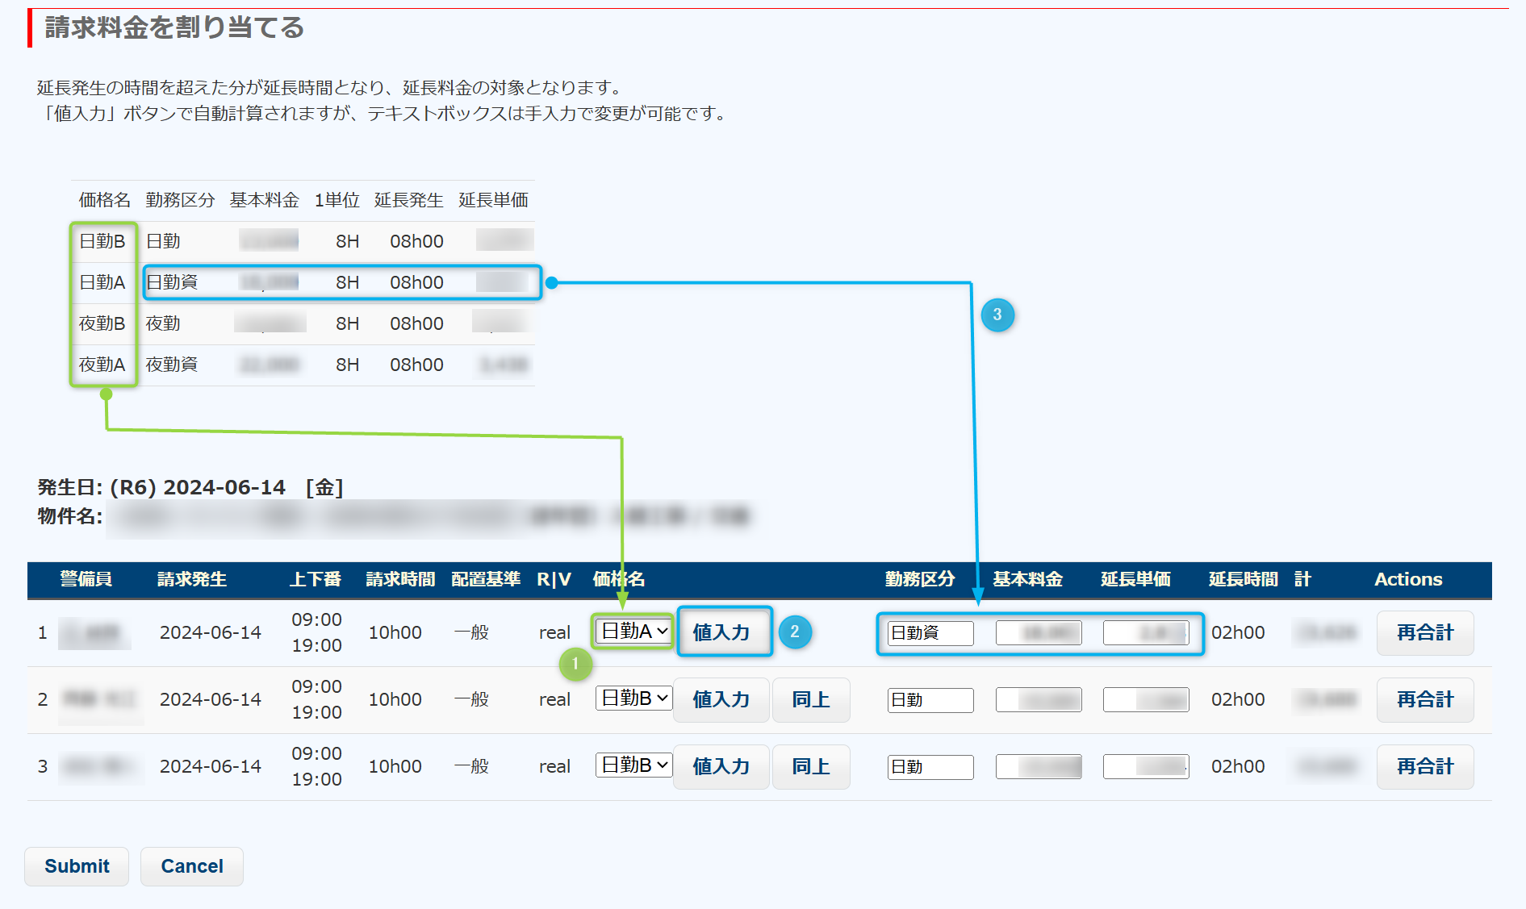Click row 2 勤務区分 text field
This screenshot has width=1526, height=909.
(930, 700)
